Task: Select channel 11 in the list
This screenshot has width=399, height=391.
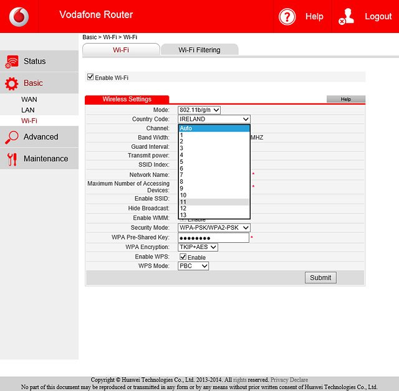Action: tap(214, 202)
